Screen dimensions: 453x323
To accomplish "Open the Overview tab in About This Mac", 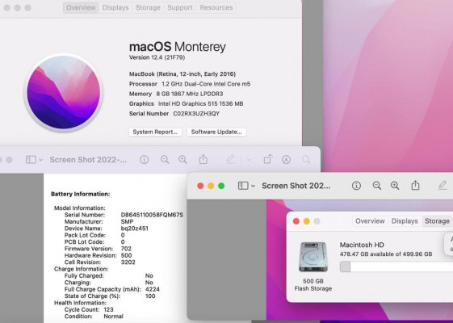I will tap(81, 7).
